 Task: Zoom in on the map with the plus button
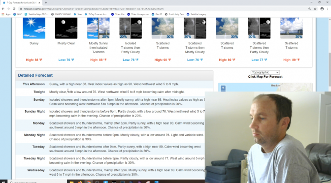click(x=223, y=88)
